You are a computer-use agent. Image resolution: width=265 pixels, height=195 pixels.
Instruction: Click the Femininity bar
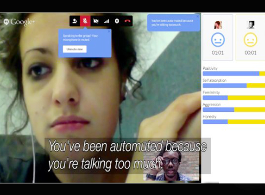[x=234, y=97]
